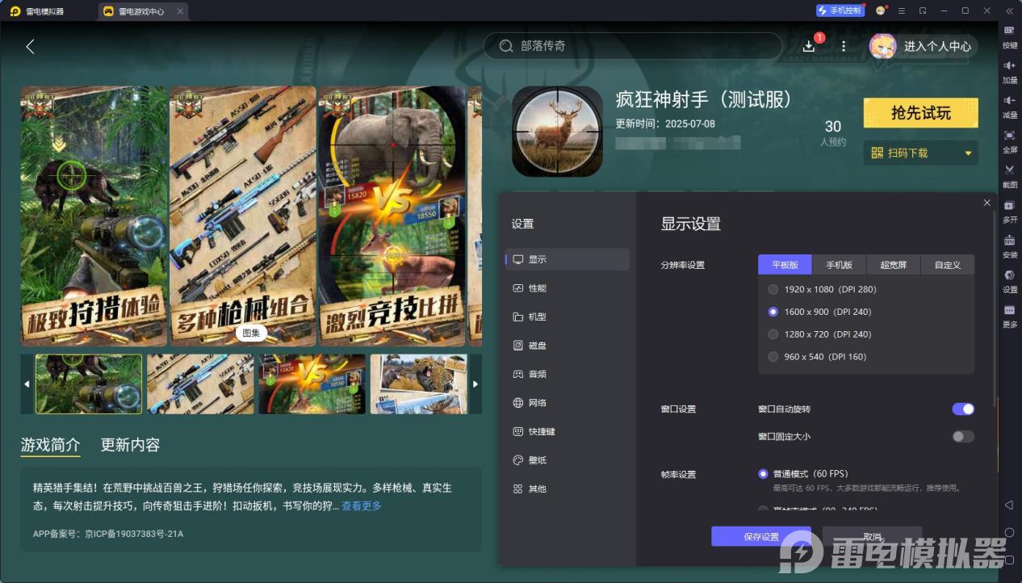Collapse the right sidebar with double-arrow icon
Screen dimensions: 1022x583
click(1009, 10)
